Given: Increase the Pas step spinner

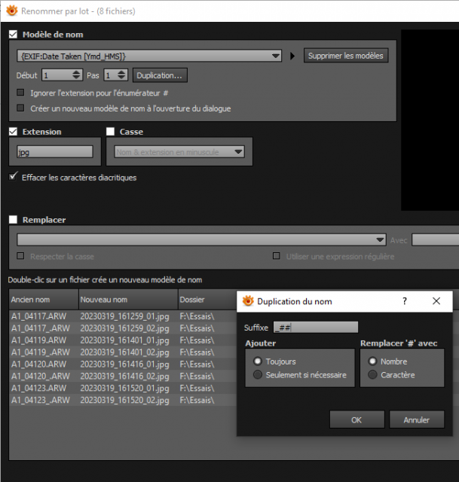Looking at the screenshot, I should click(121, 72).
